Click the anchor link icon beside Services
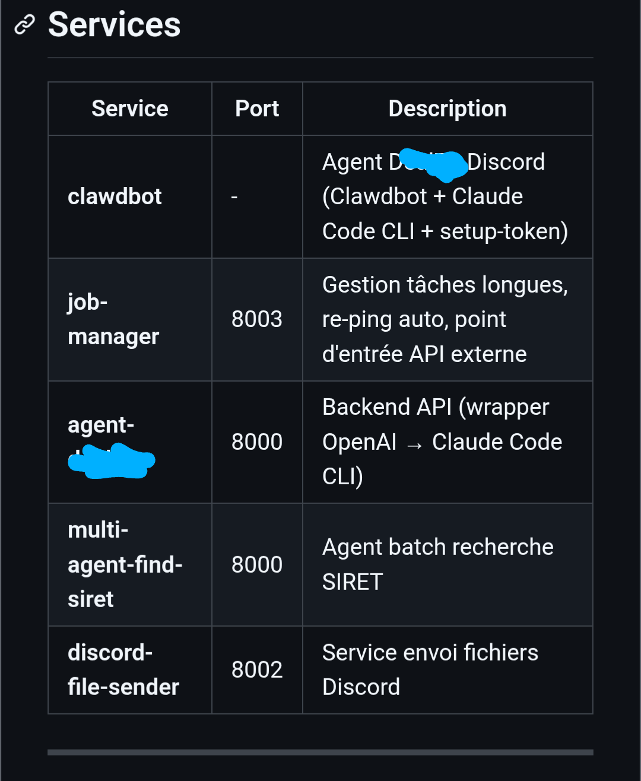641x781 pixels. click(x=24, y=25)
